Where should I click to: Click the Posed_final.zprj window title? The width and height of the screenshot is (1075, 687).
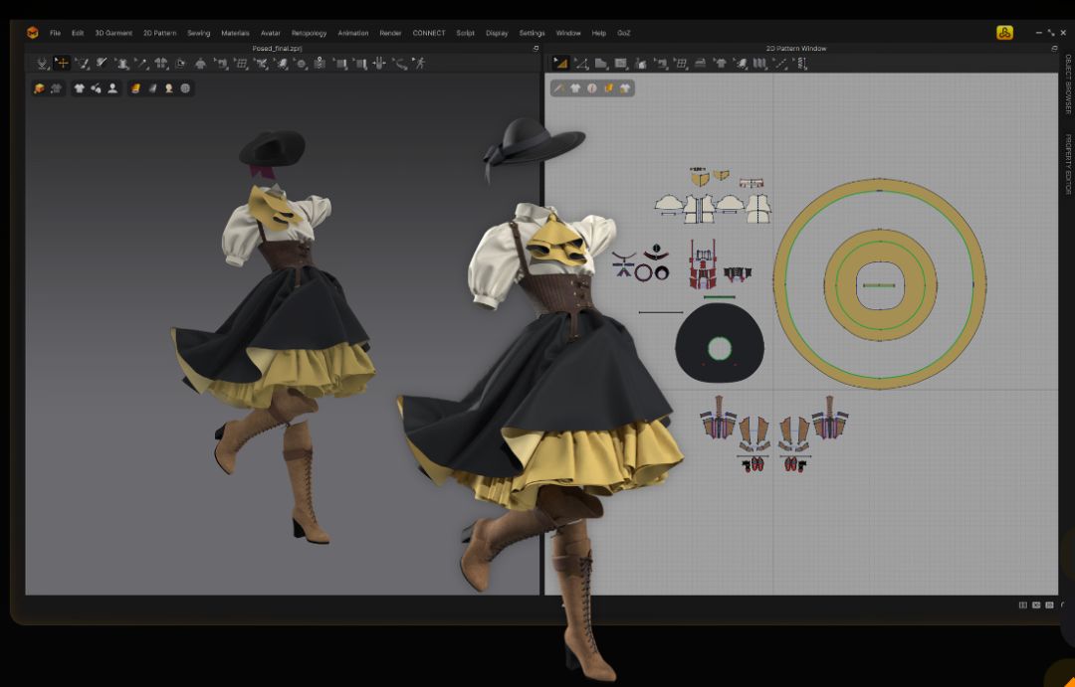(x=277, y=49)
